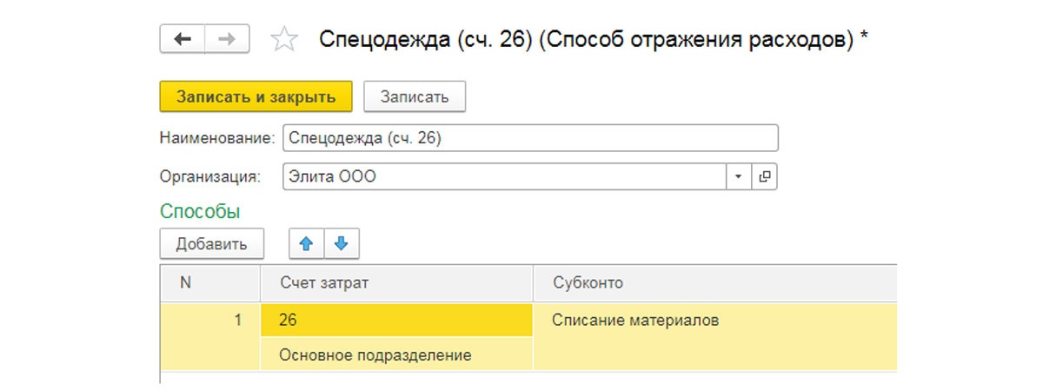Focus the Наименование text field
Screen dimensions: 1043x391
click(529, 139)
